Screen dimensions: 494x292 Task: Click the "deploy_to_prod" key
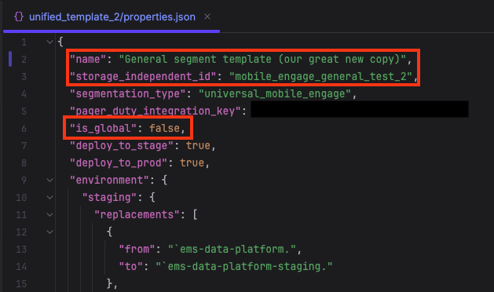(119, 162)
